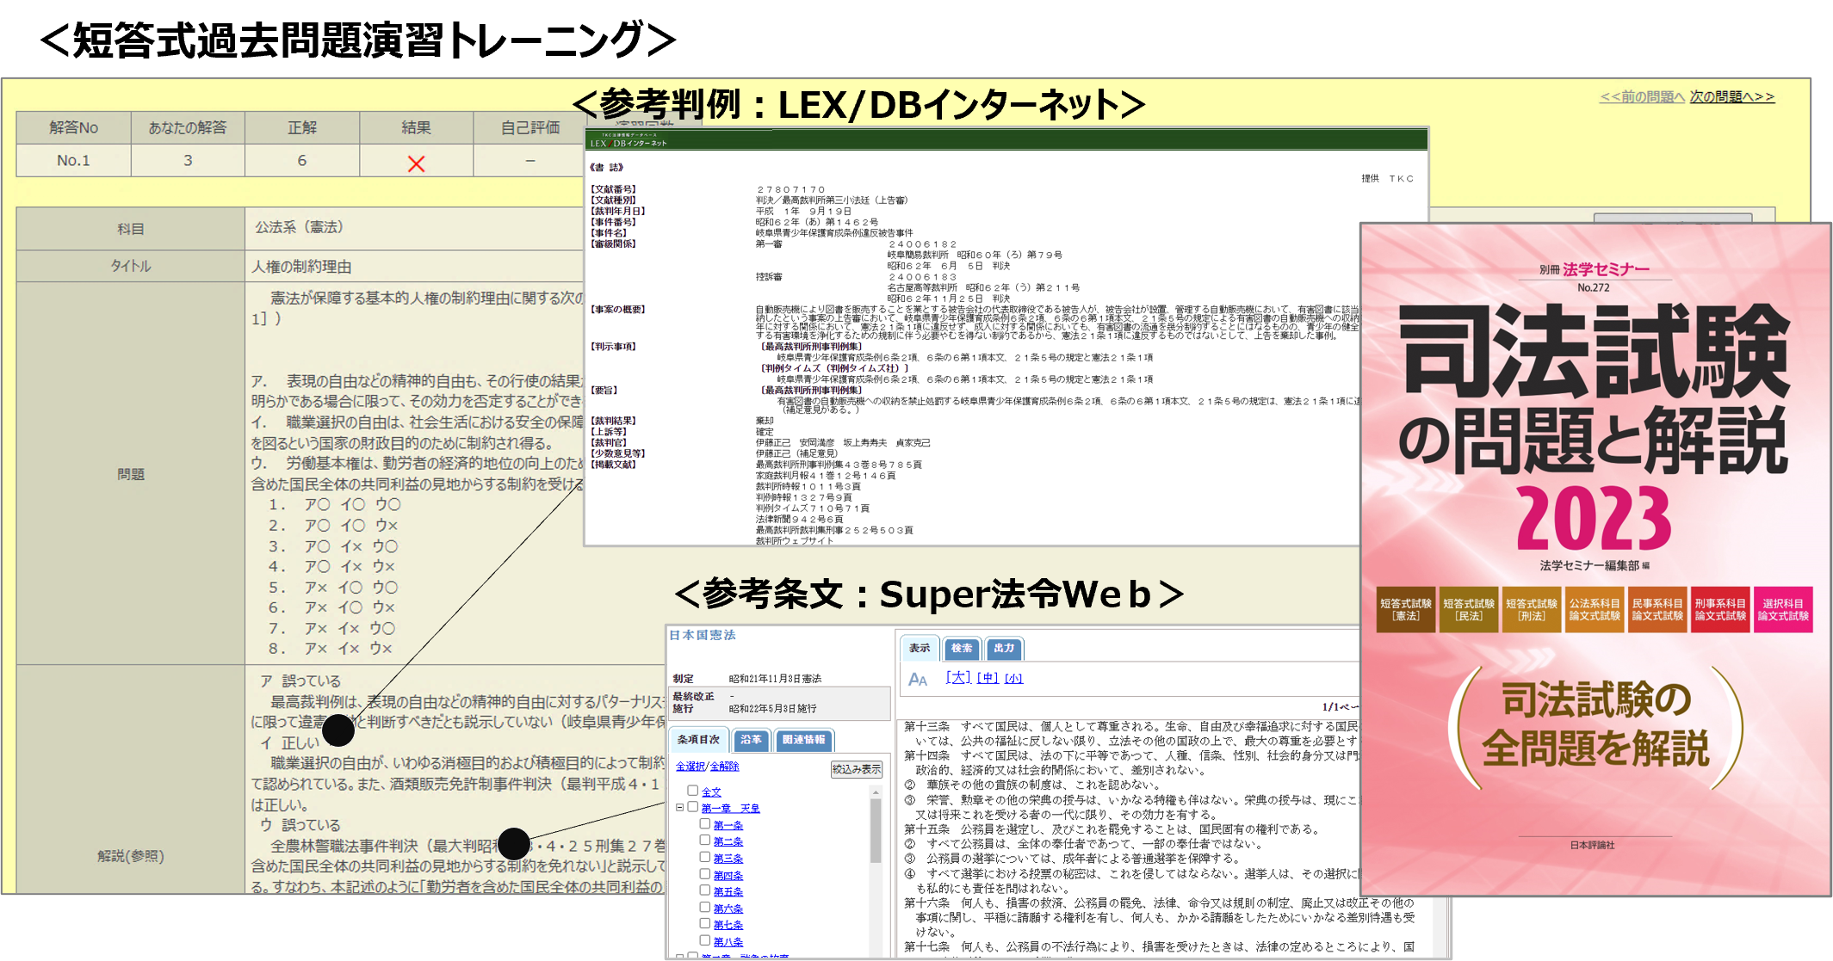Click the article tree scroll-up arrow
The image size is (1833, 961).
coord(876,792)
